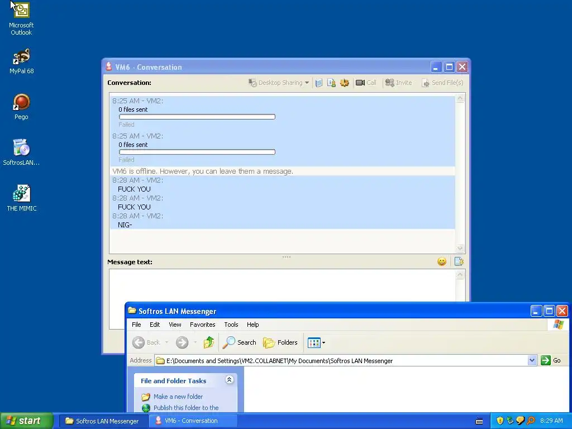Expand address bar dropdown arrow
572x429 pixels.
tap(532, 361)
